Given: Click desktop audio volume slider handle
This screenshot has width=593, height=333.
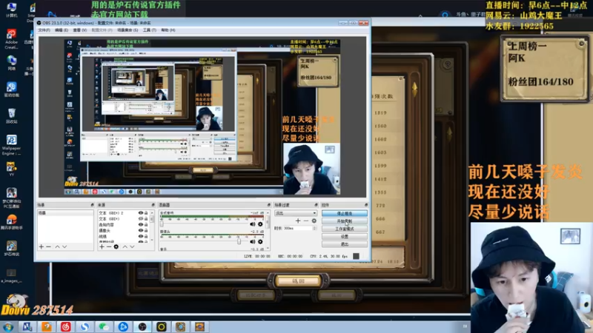Looking at the screenshot, I should coord(162,224).
